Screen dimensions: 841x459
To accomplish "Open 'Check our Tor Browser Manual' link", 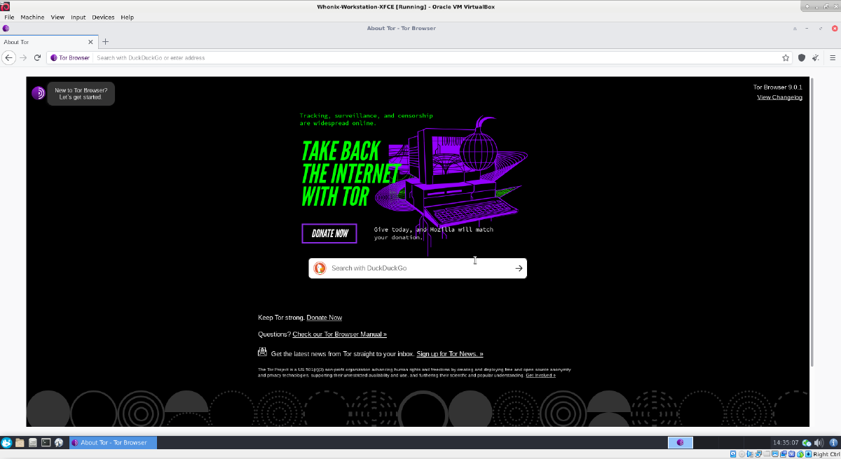I will coord(340,334).
